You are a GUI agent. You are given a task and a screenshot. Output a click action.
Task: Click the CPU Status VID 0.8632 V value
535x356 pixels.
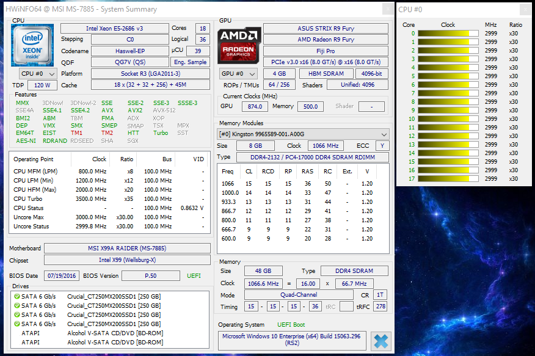tap(192, 208)
